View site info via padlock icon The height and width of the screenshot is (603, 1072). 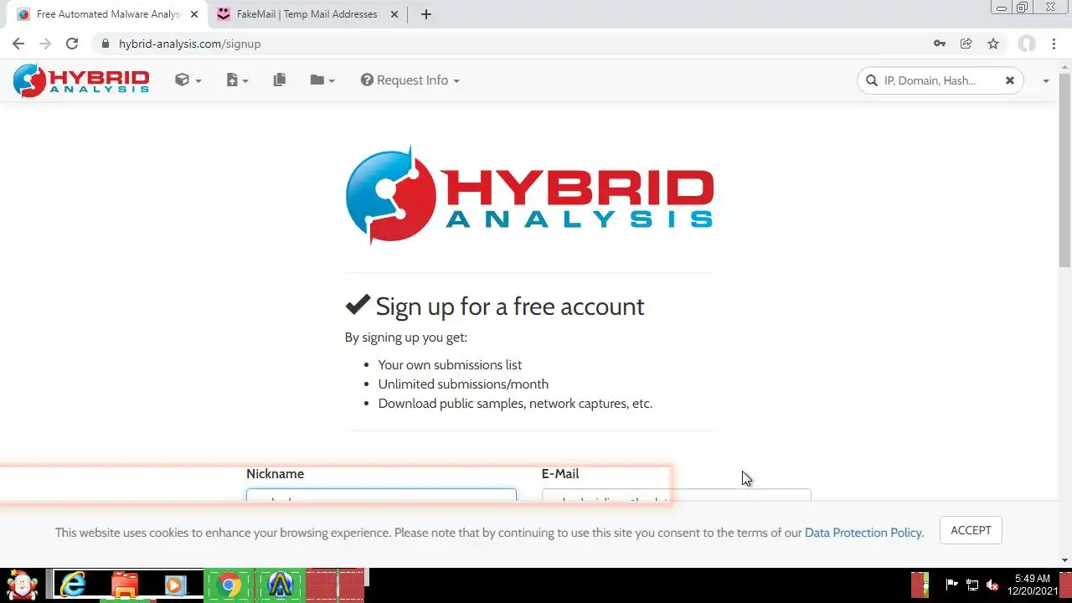(105, 44)
